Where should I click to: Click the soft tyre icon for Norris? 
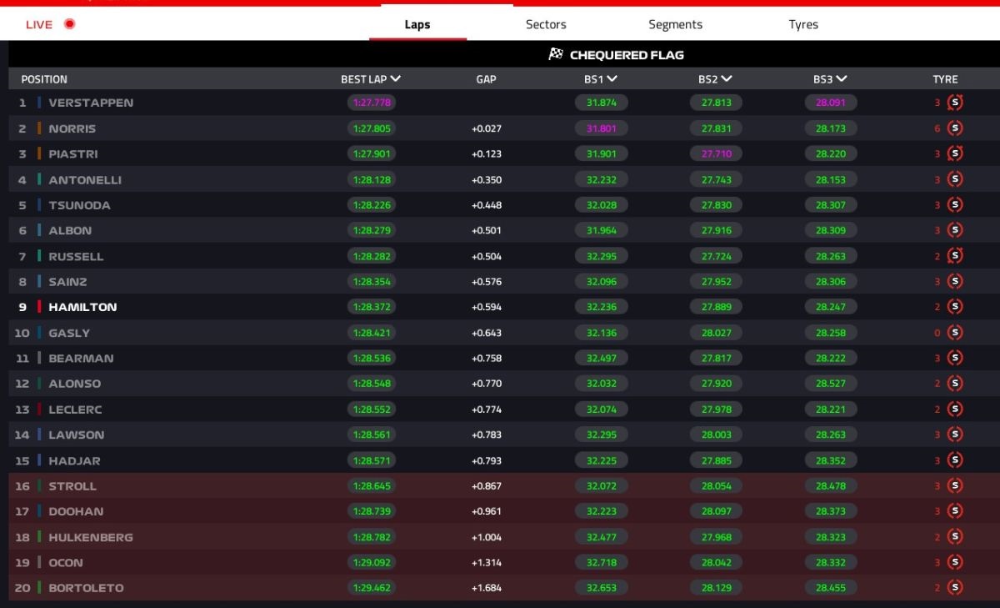[955, 128]
